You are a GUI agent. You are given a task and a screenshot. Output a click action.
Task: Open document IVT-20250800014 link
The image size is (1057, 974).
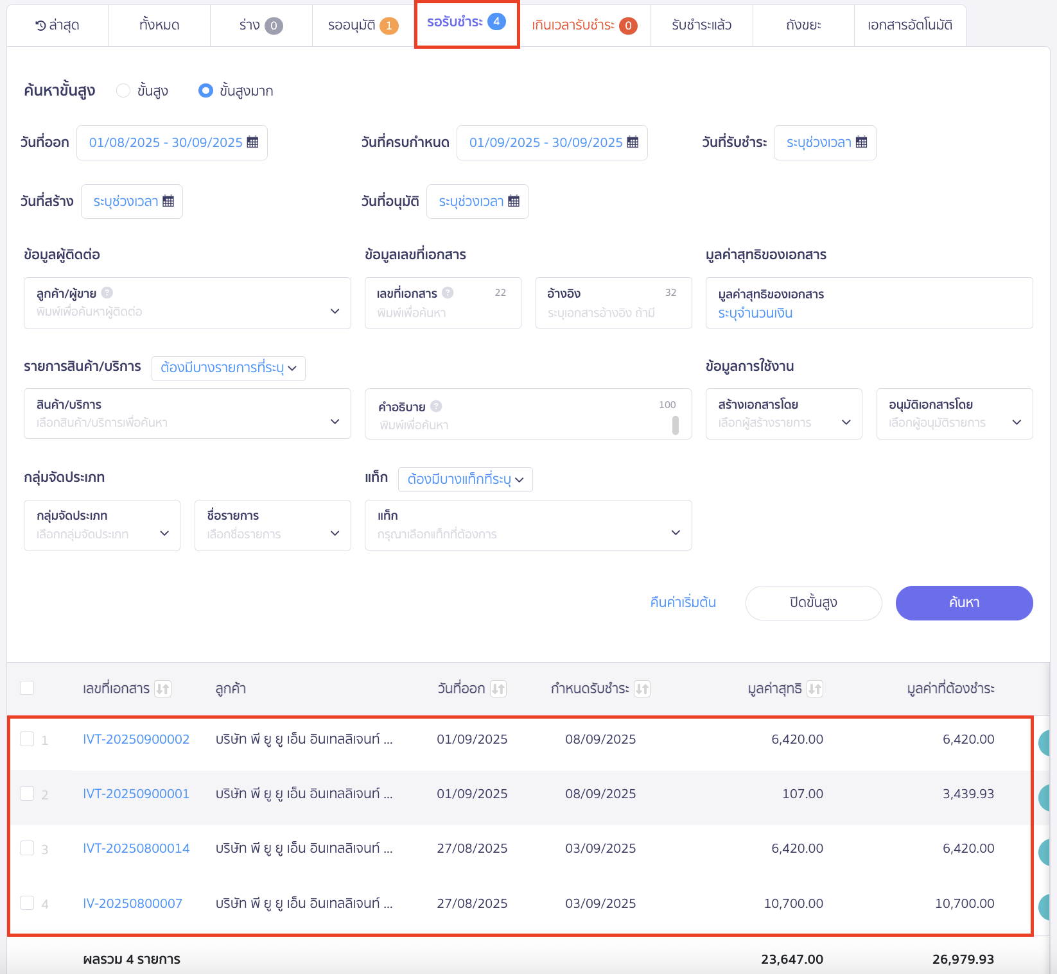coord(136,848)
